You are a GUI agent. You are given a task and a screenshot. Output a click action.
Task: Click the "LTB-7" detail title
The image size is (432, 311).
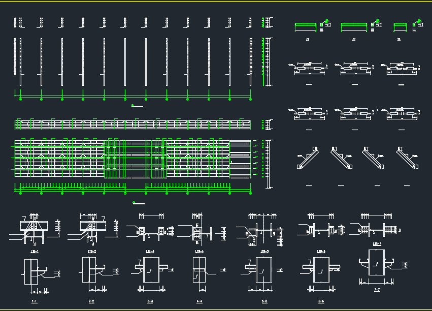tap(377, 244)
